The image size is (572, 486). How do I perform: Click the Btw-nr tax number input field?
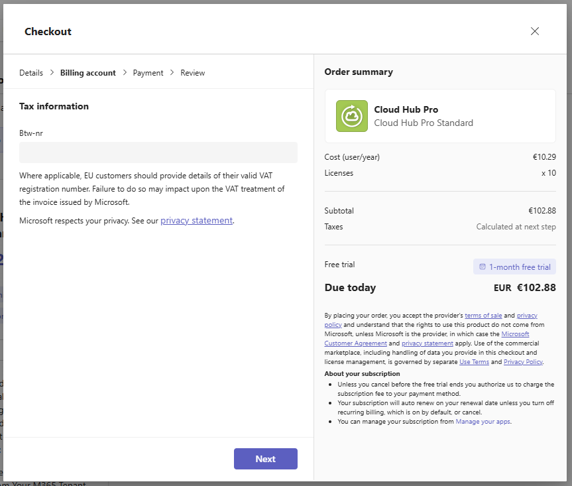tap(158, 152)
